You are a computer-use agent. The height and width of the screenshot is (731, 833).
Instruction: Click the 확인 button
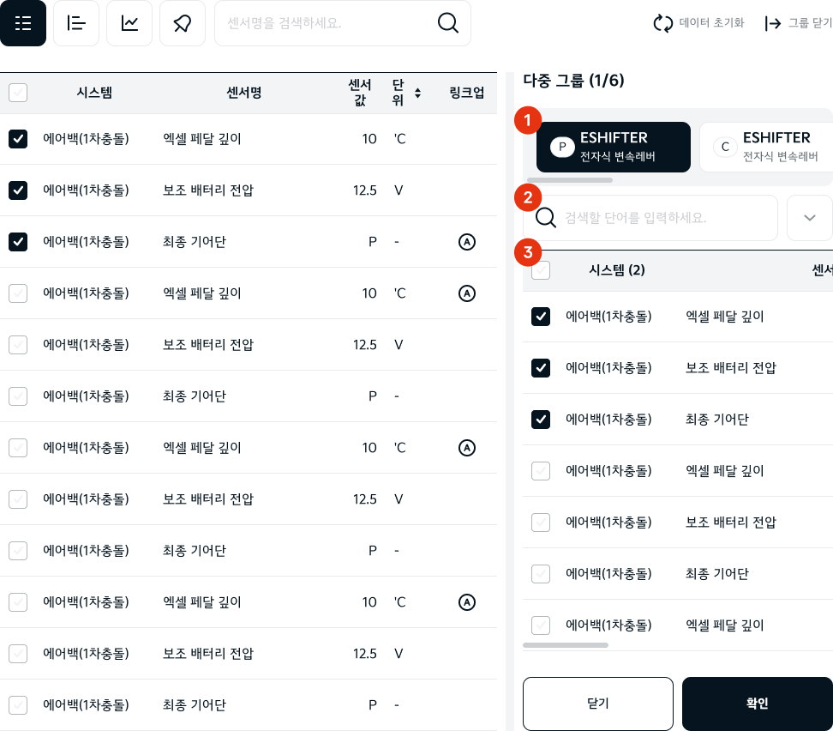758,704
